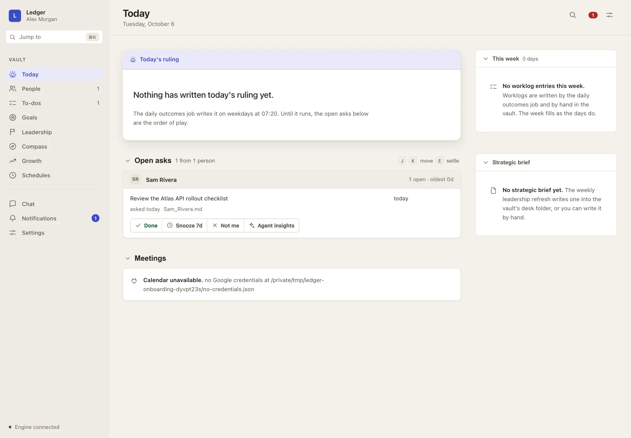Open To-dos in the sidebar
The image size is (631, 438).
point(54,103)
